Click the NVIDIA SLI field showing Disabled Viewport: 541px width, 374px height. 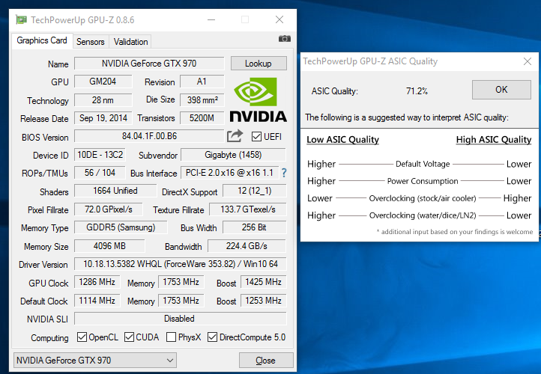click(181, 319)
